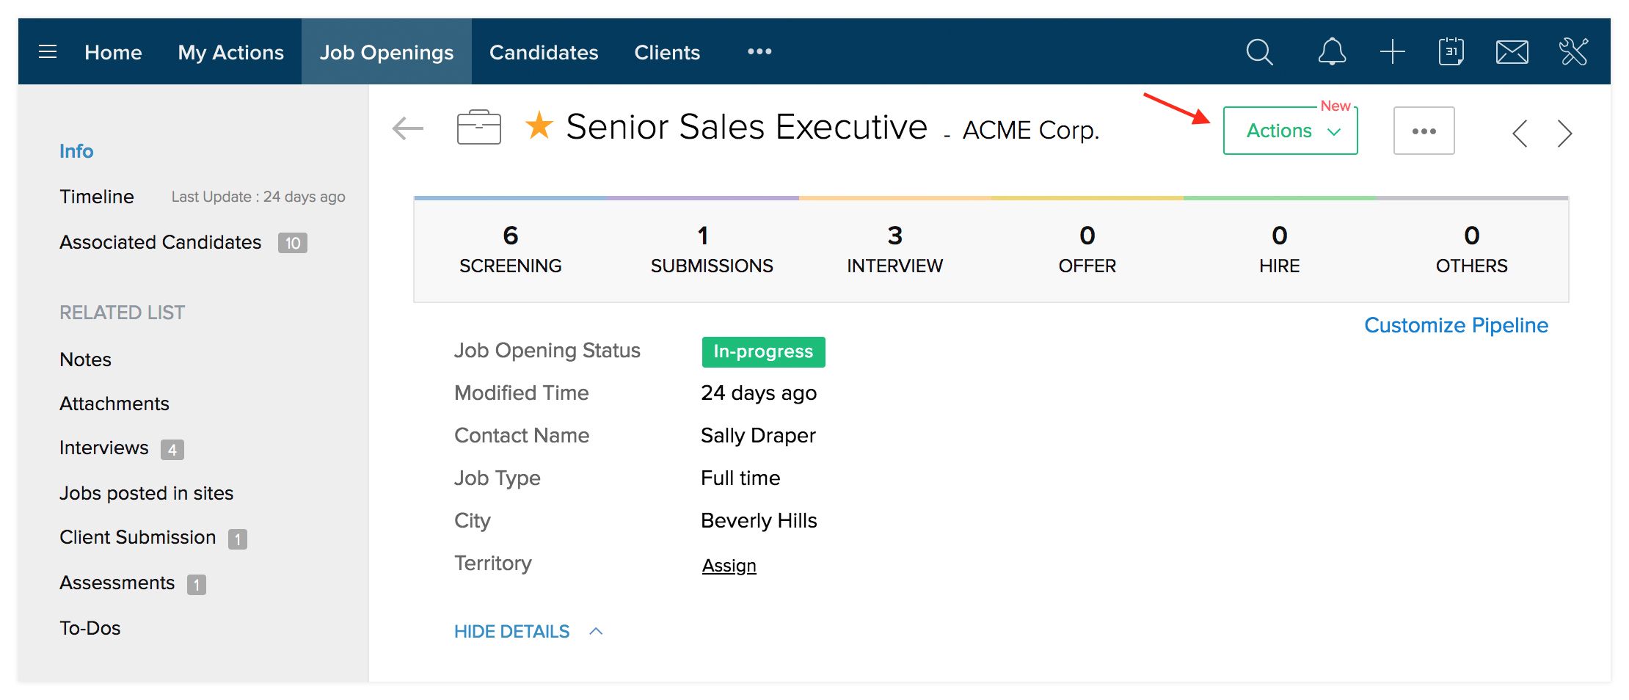The width and height of the screenshot is (1629, 700).
Task: Open Associated Candidates in sidebar
Action: [x=161, y=243]
